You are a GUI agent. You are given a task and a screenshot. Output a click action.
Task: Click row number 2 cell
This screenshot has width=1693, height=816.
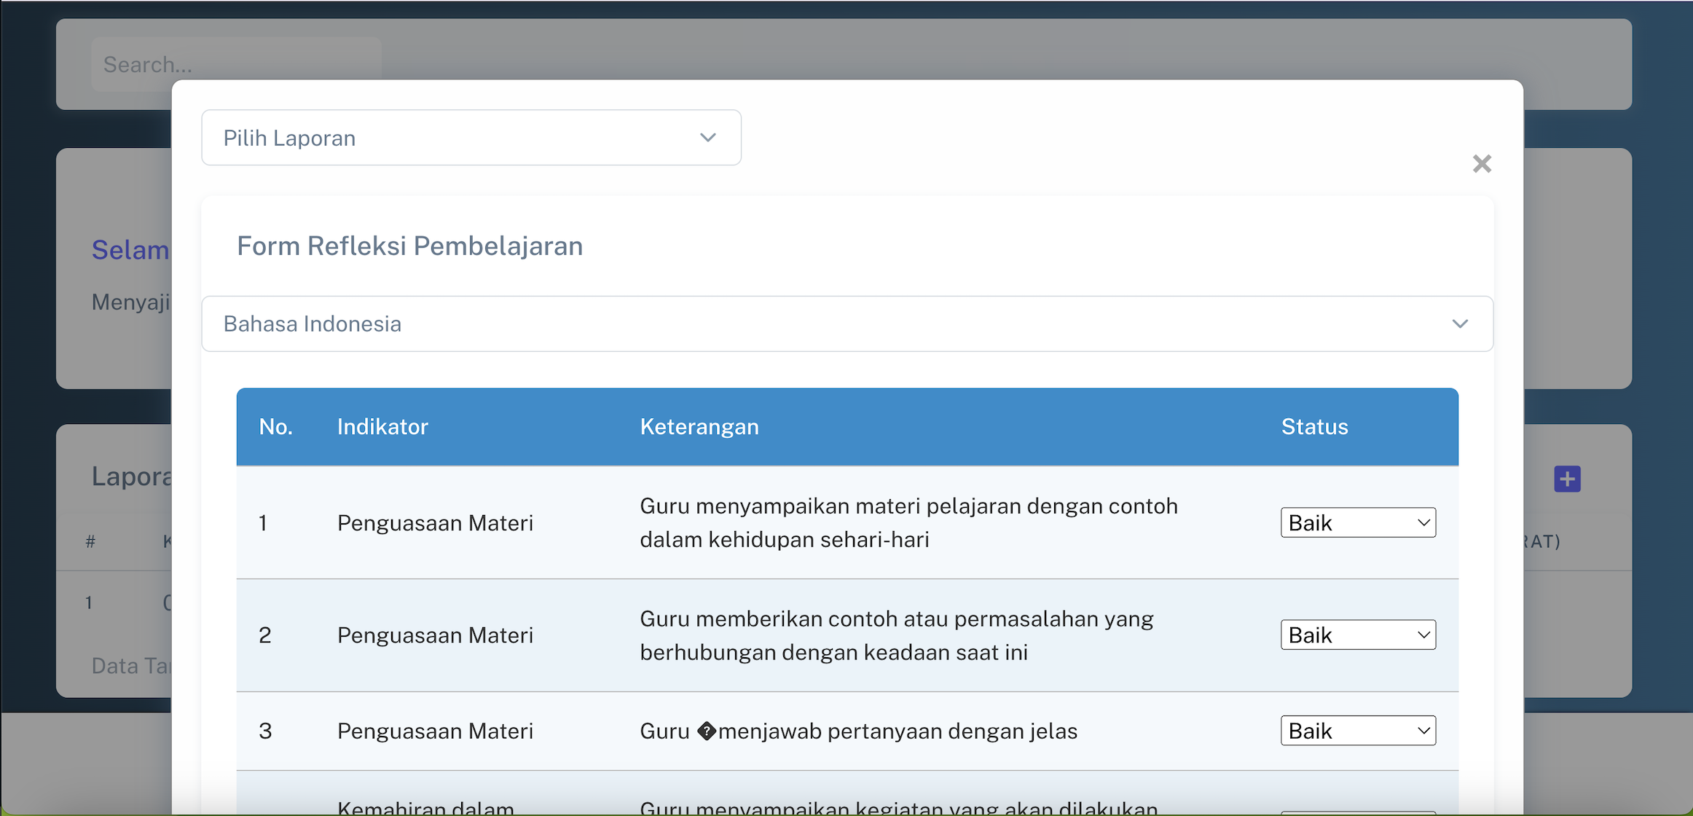[265, 635]
